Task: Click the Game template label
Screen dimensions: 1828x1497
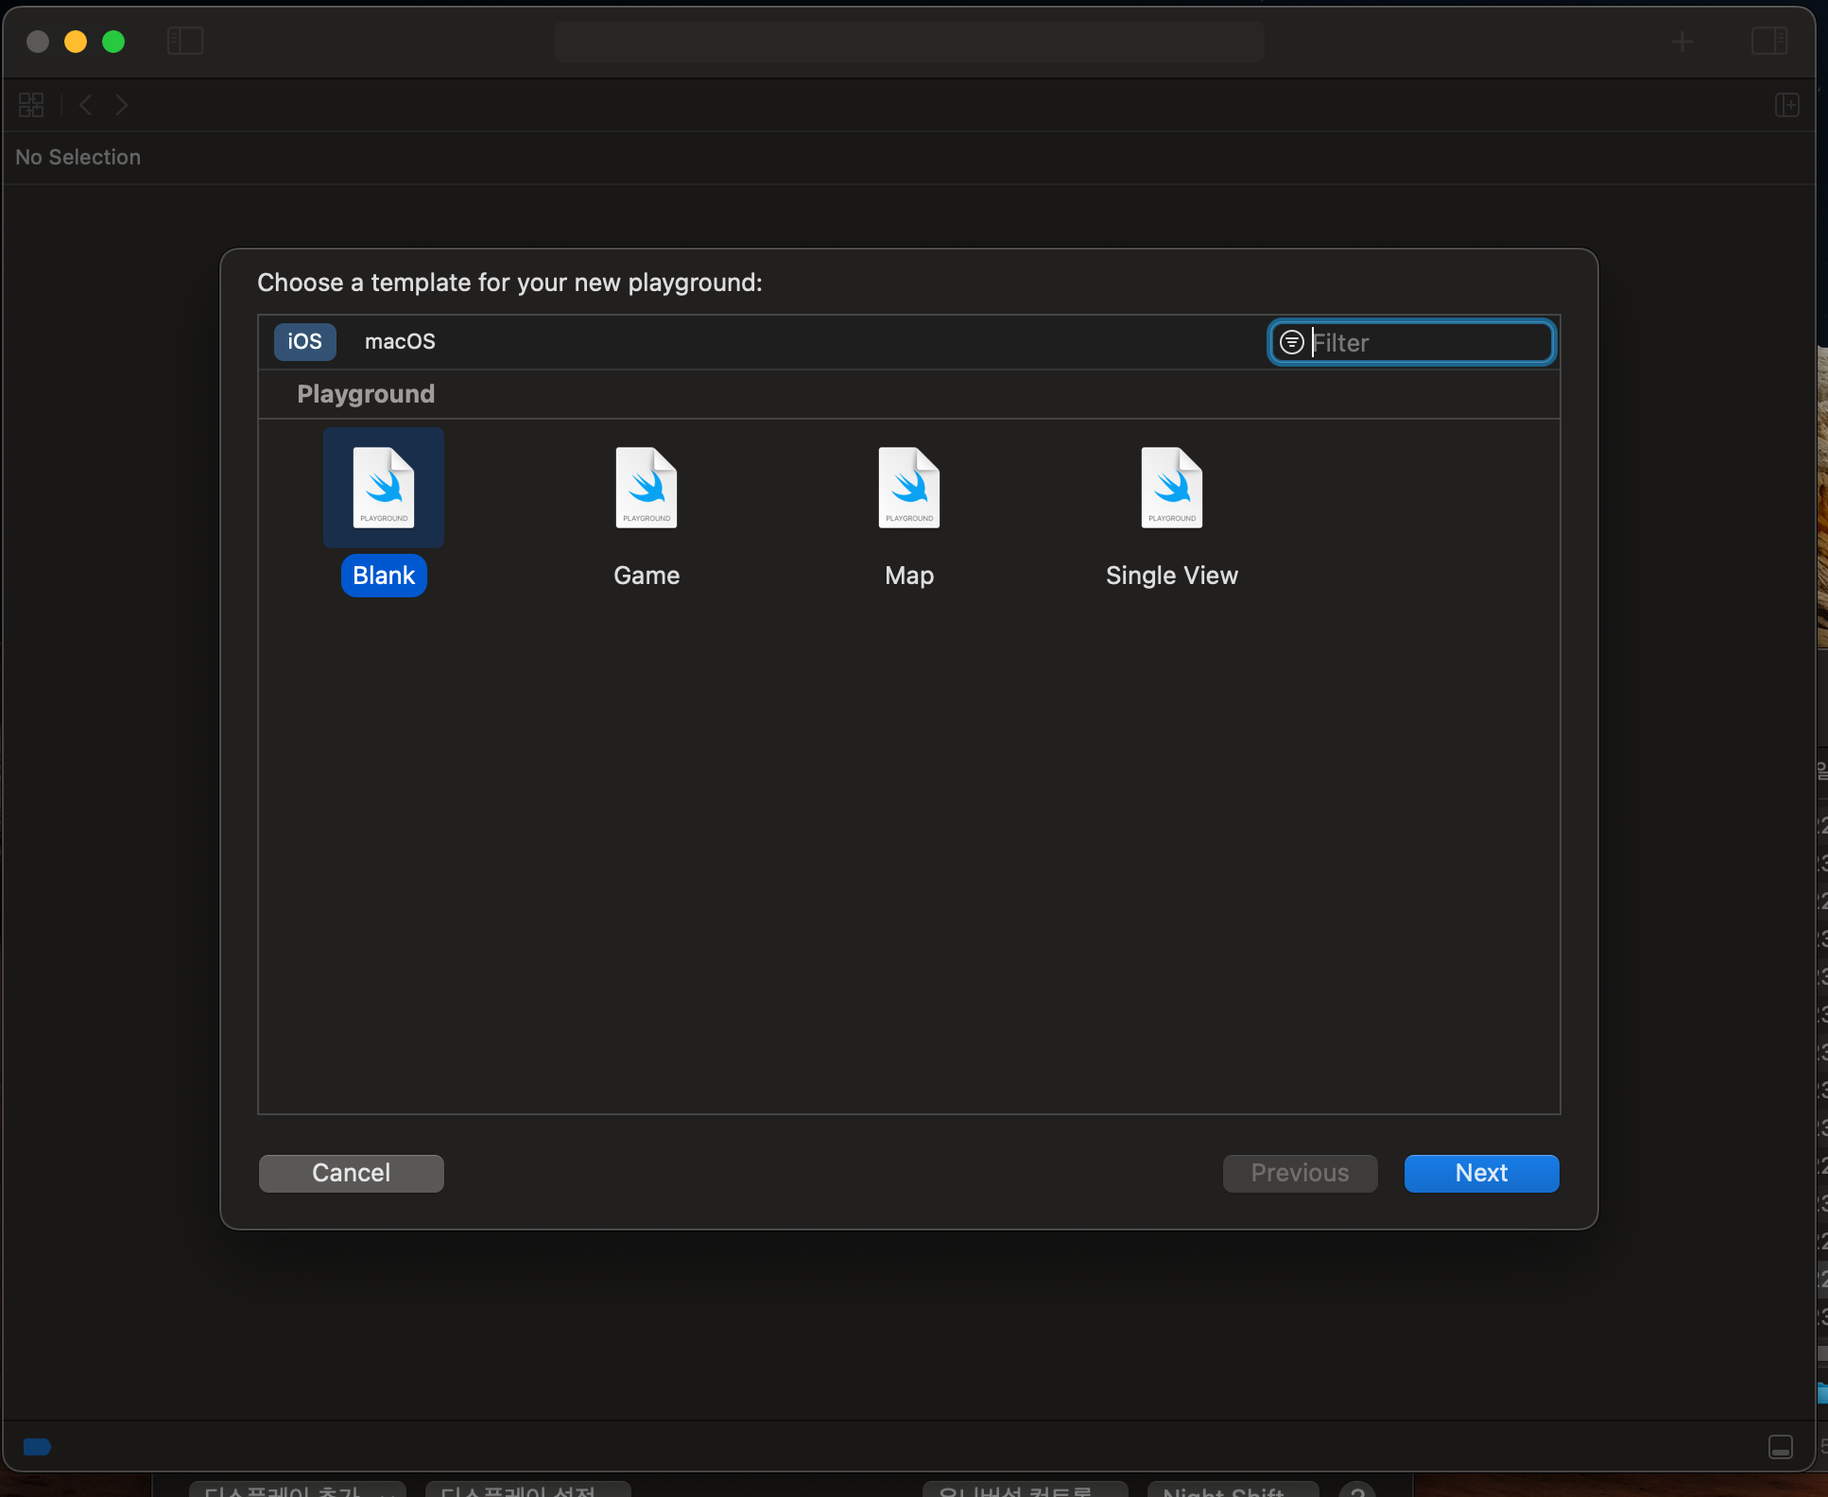Action: tap(647, 576)
